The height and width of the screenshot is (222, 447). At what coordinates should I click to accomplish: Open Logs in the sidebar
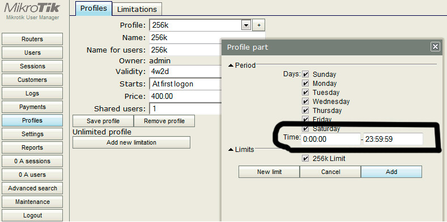32,94
